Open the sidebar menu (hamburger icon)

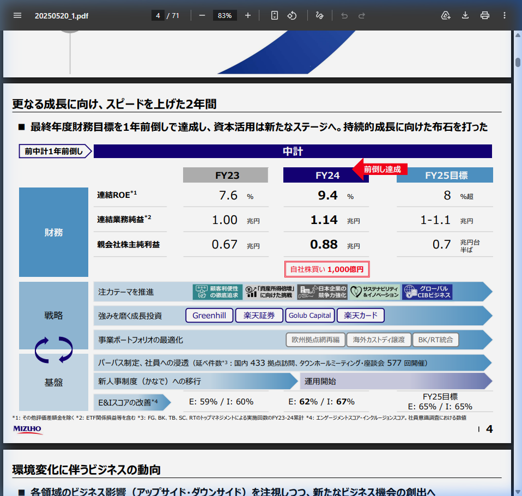point(17,15)
